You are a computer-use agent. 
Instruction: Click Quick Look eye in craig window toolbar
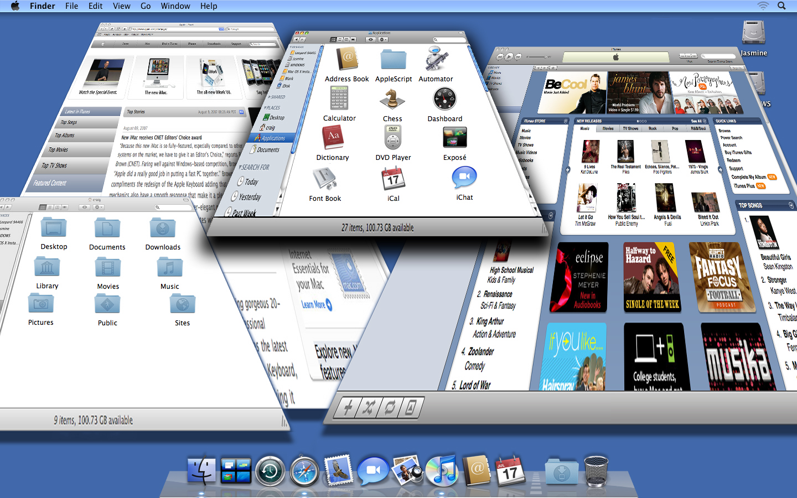[x=85, y=207]
